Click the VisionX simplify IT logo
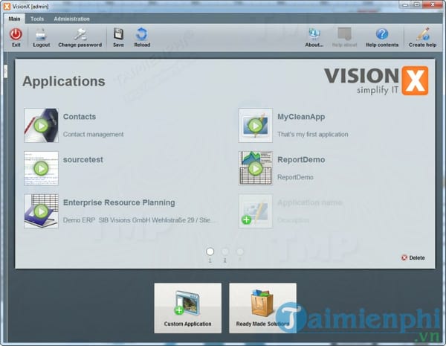This screenshot has height=346, width=446. [376, 81]
